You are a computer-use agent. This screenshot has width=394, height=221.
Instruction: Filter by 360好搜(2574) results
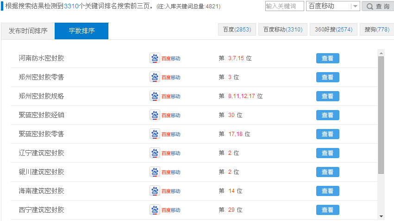point(333,30)
